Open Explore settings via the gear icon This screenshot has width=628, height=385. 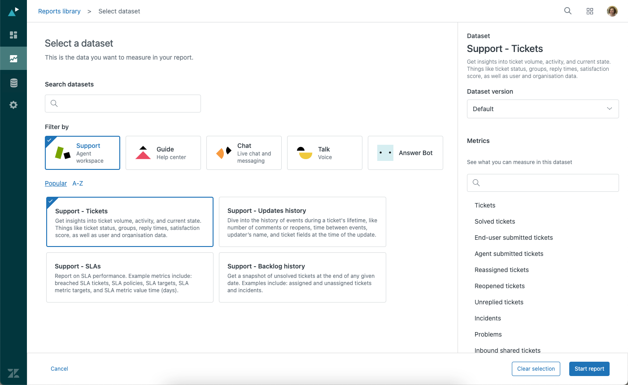tap(13, 104)
